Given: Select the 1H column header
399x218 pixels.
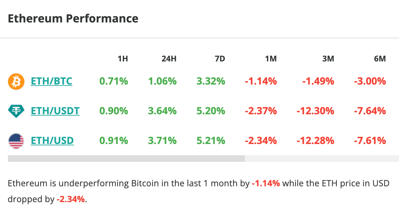Looking at the screenshot, I should (x=123, y=59).
